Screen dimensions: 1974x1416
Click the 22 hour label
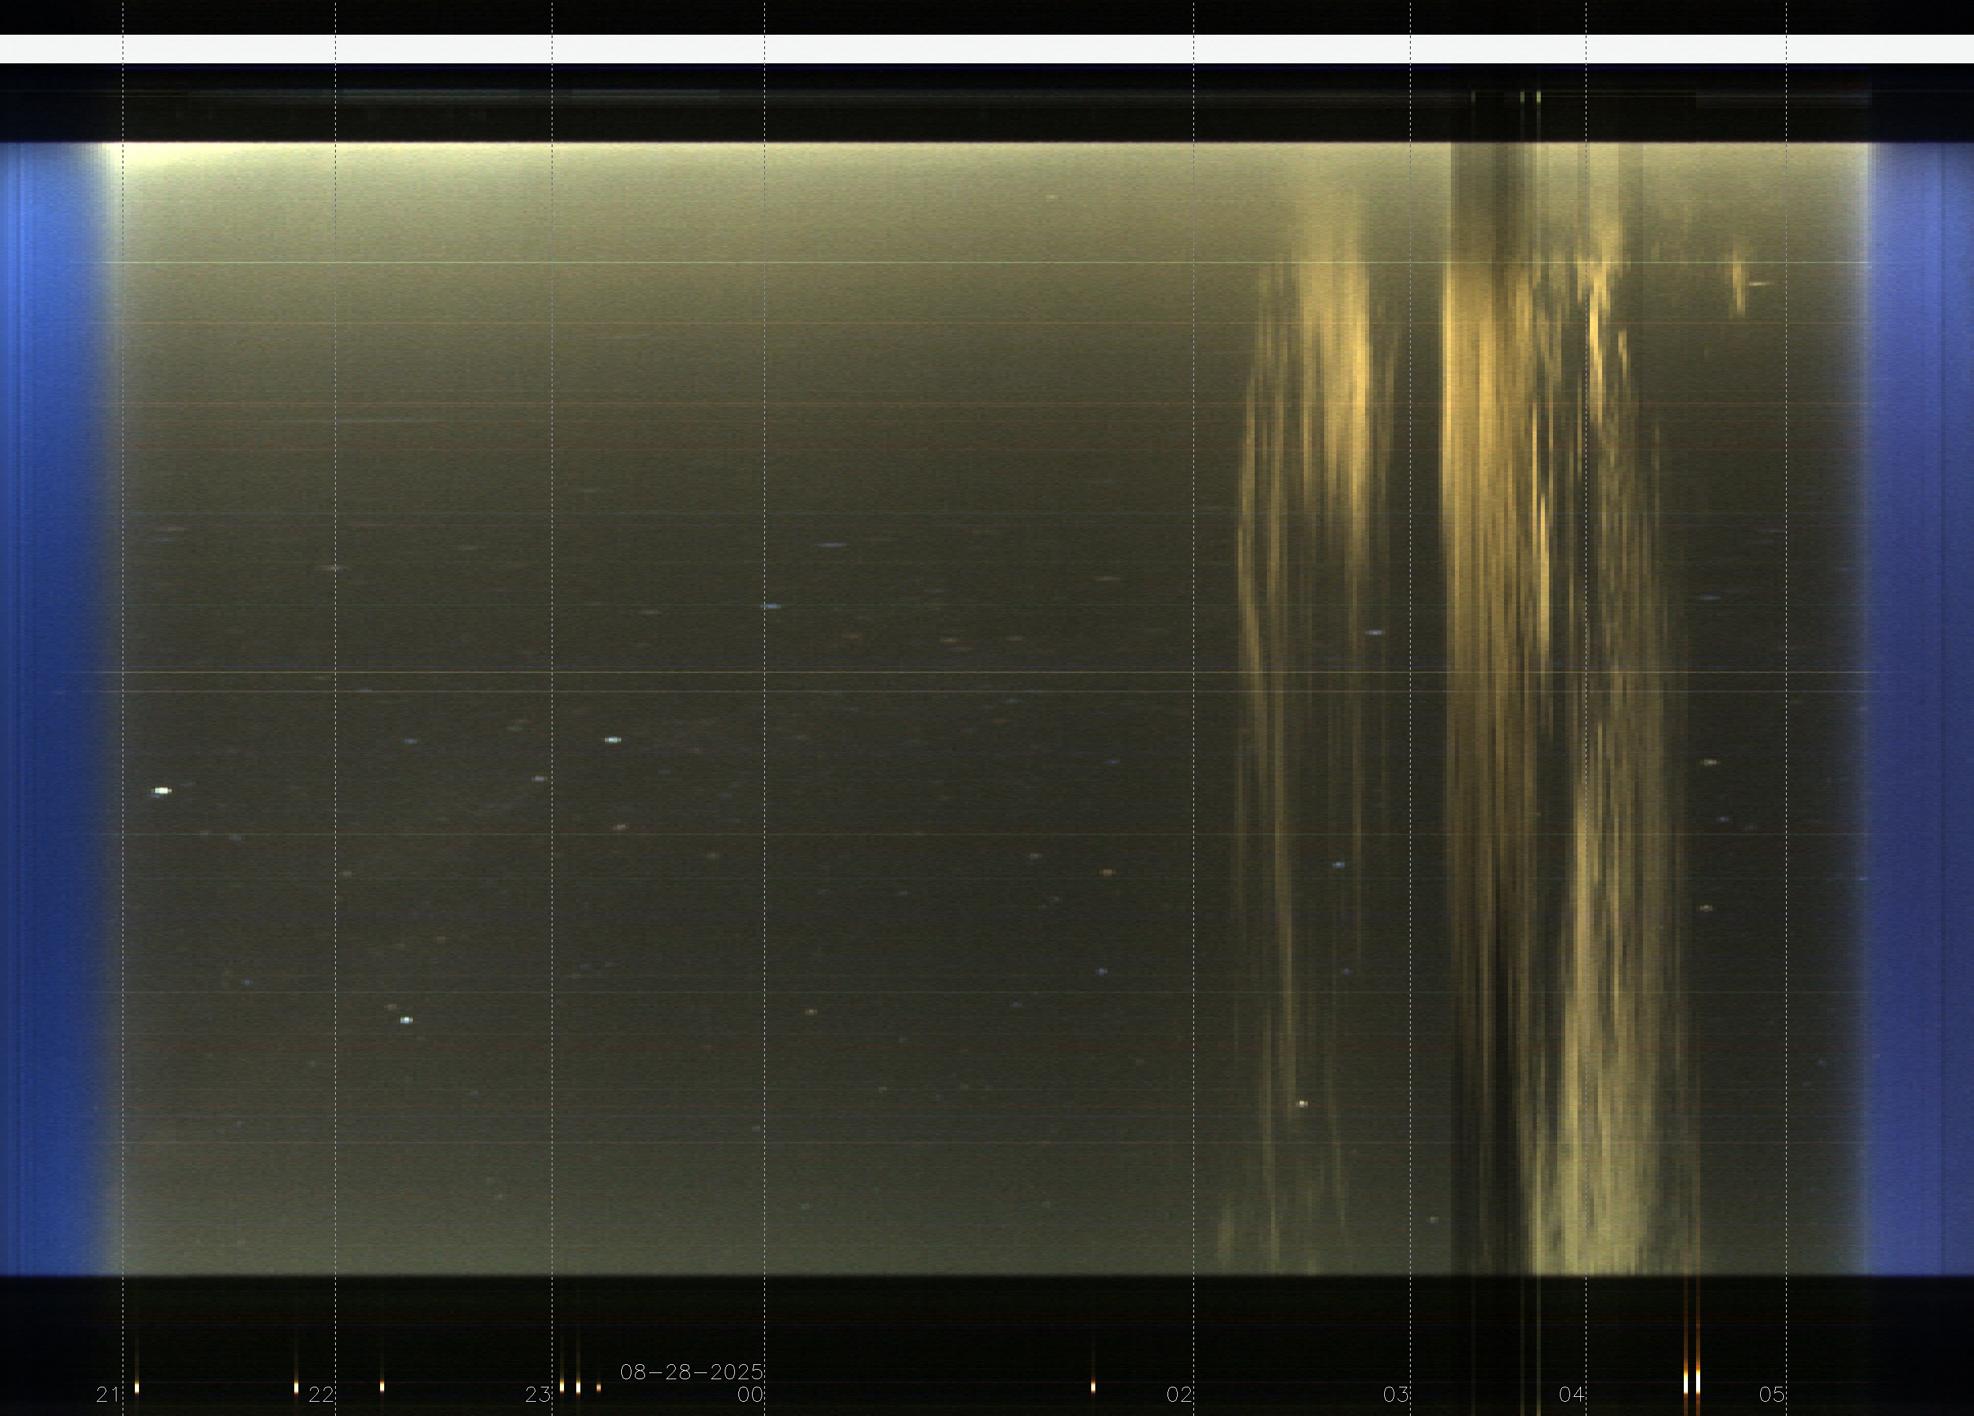[322, 1395]
